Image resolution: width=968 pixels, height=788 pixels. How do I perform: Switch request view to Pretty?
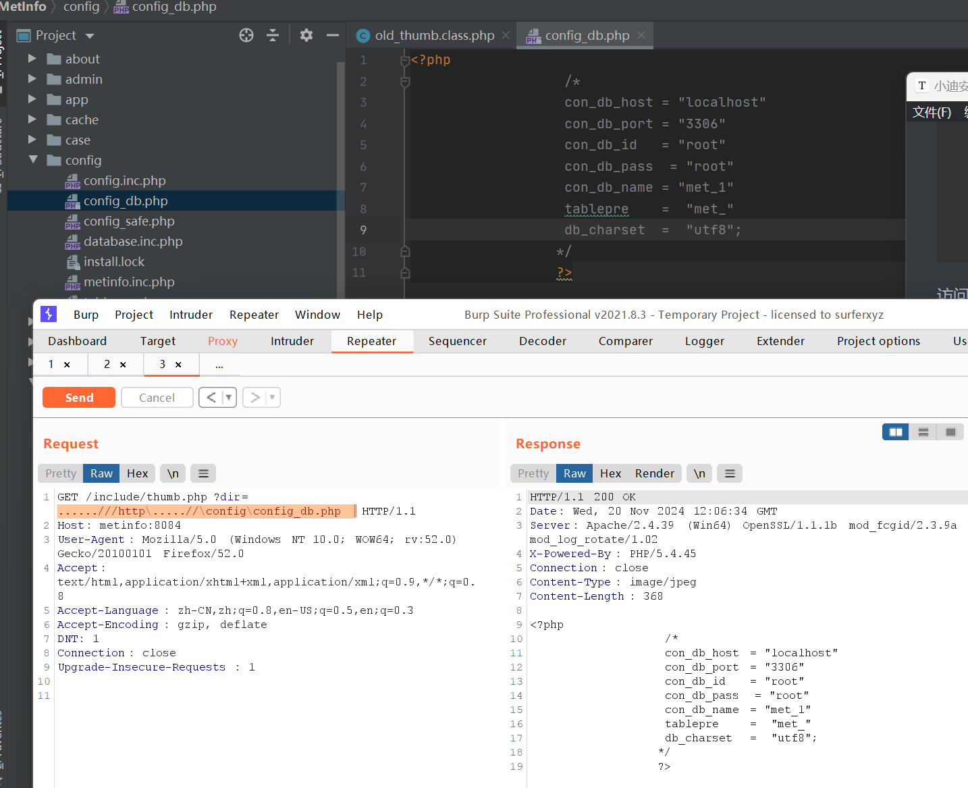61,473
